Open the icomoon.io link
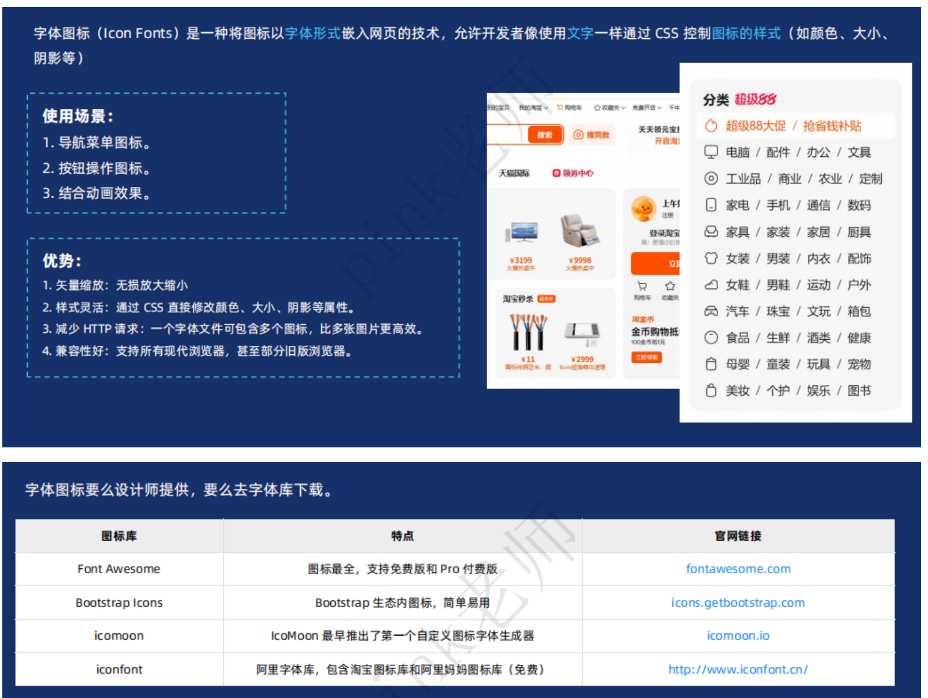Screen dimensions: 928x698 (x=738, y=635)
